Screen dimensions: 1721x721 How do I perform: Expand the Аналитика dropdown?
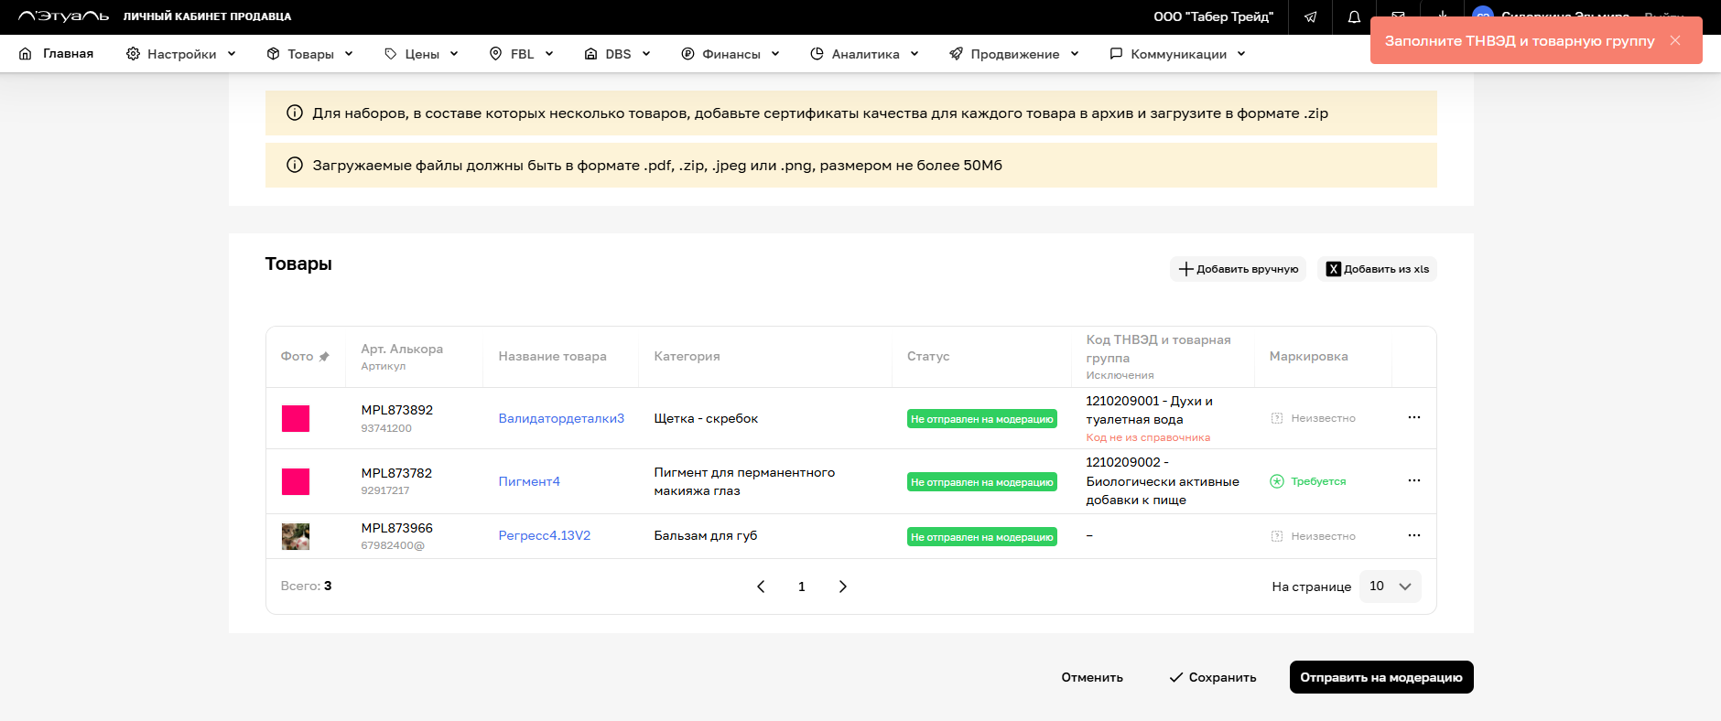(864, 54)
